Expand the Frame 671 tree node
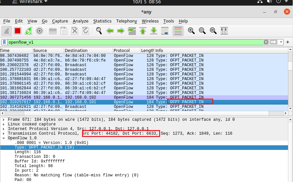The height and width of the screenshot is (182, 293). (4, 119)
